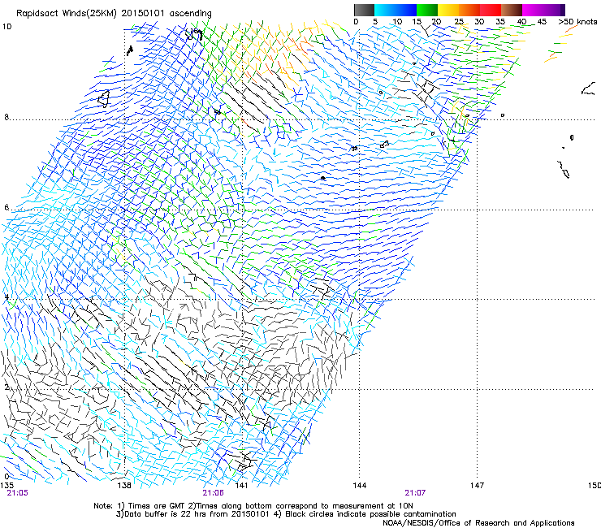Click the 141 longitude label

(x=241, y=486)
